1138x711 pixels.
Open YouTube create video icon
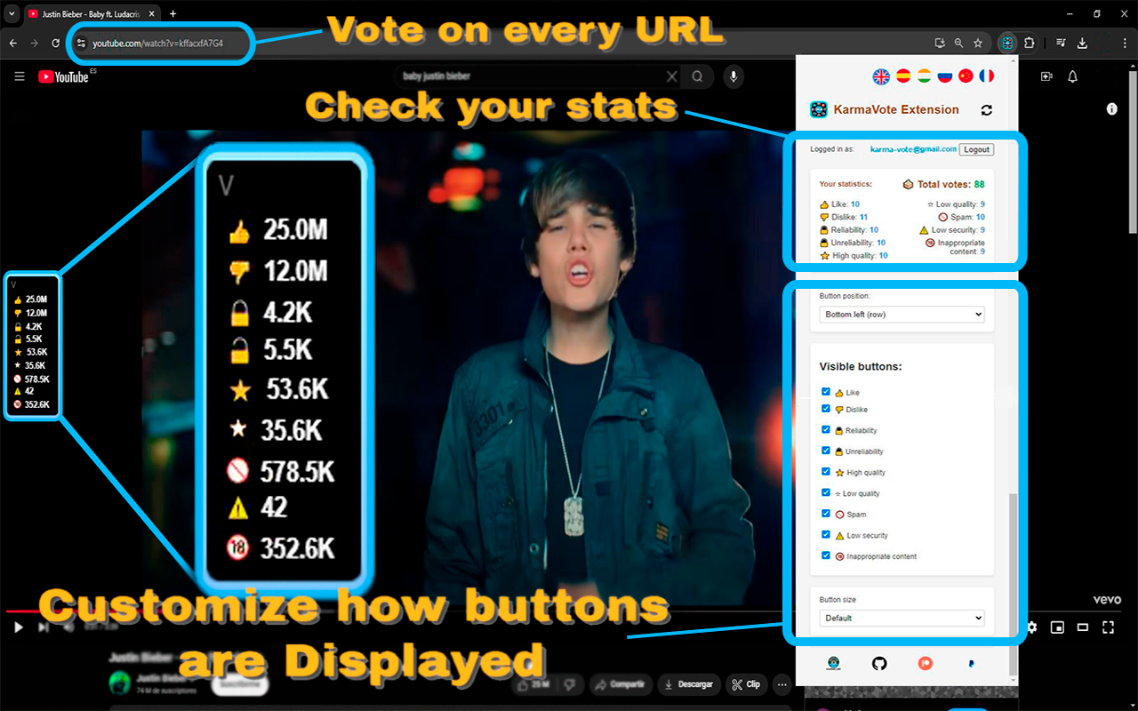tap(1046, 77)
